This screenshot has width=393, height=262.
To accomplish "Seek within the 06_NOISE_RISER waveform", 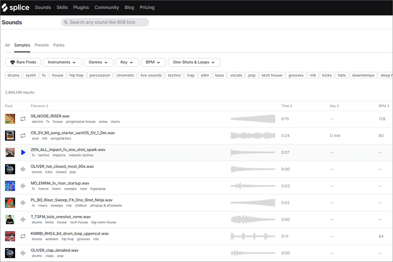I will coord(253,119).
